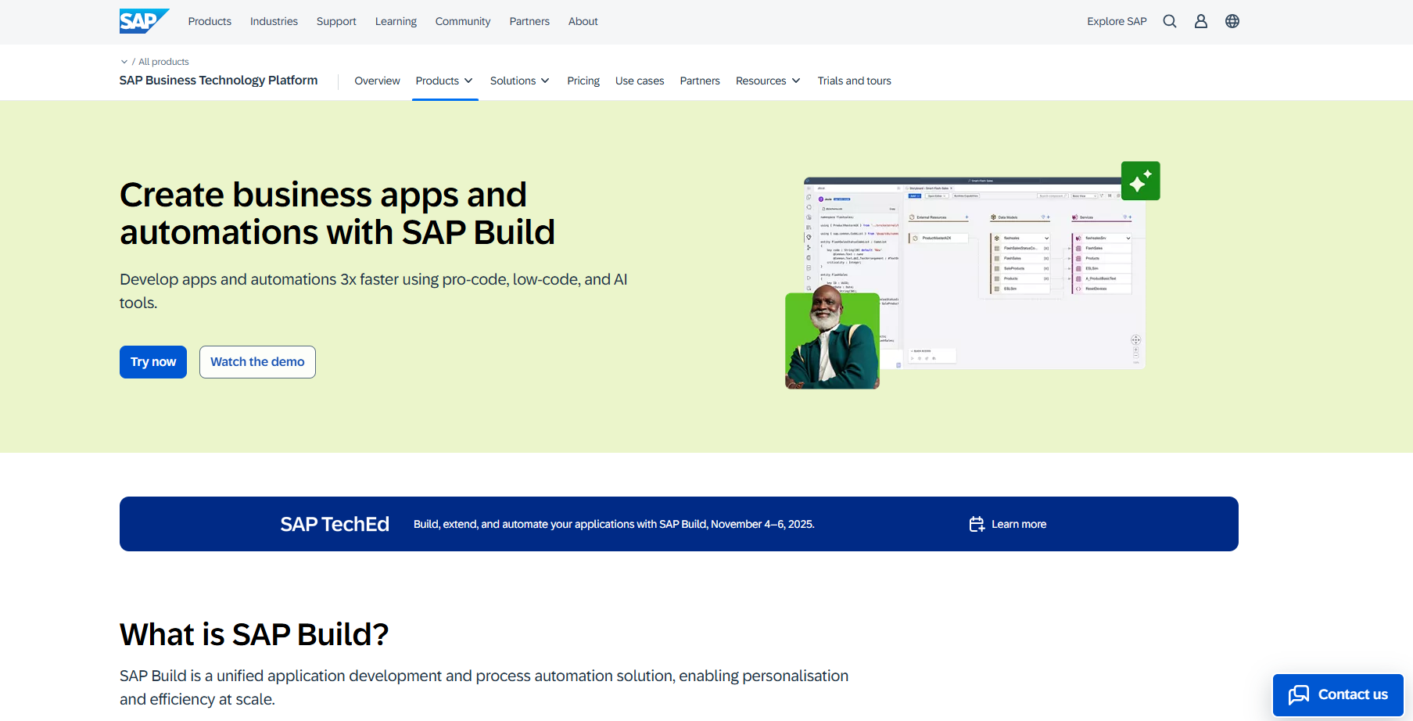Open the globe country selector icon

1232,21
